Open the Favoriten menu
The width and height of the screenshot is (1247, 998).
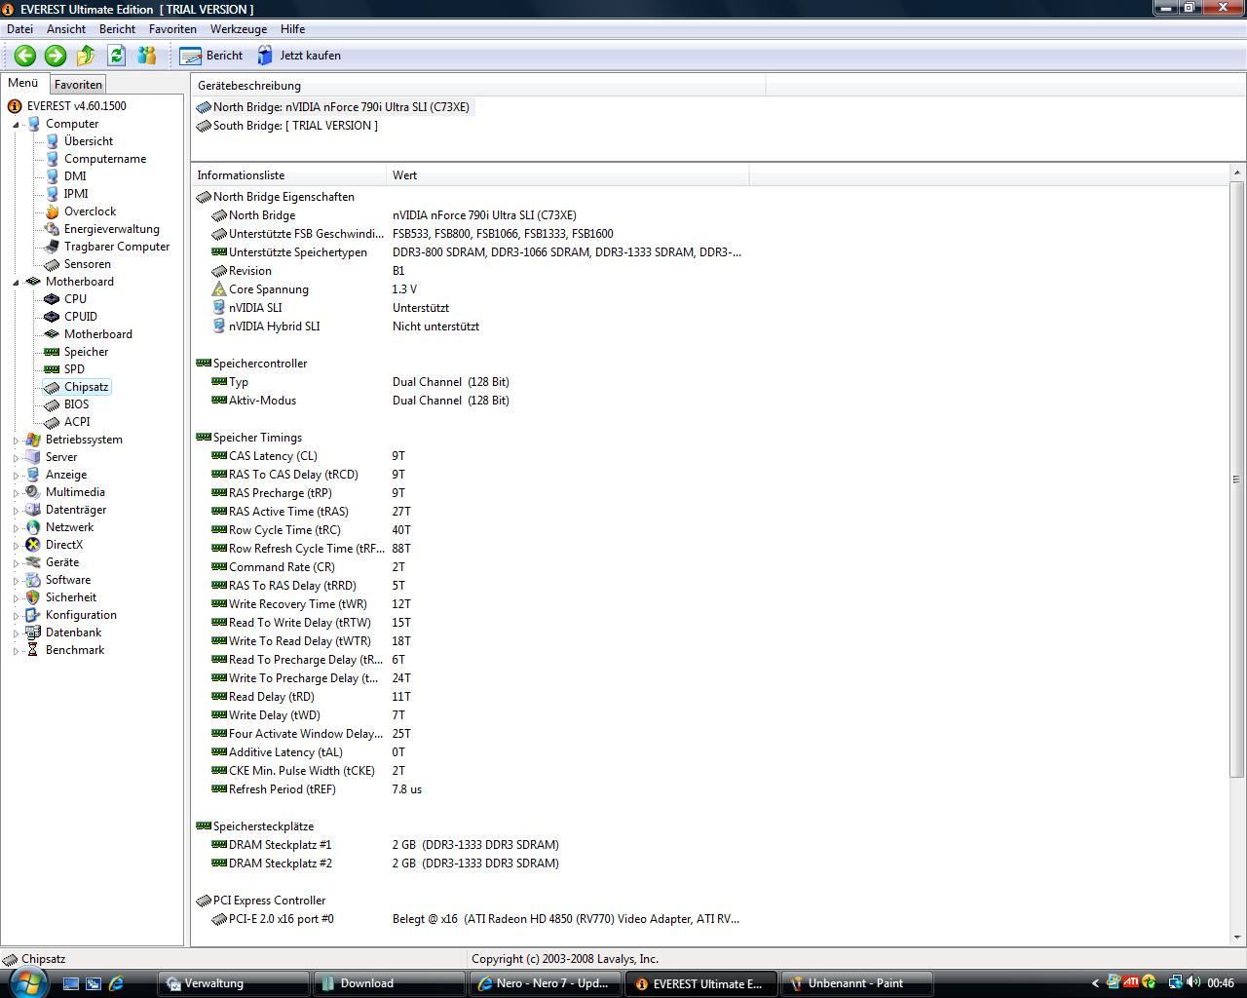pos(172,29)
